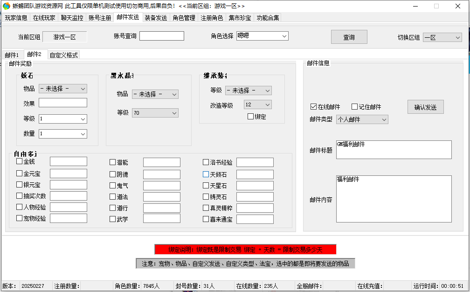Open the 自定义格式 sub-tab

click(64, 55)
